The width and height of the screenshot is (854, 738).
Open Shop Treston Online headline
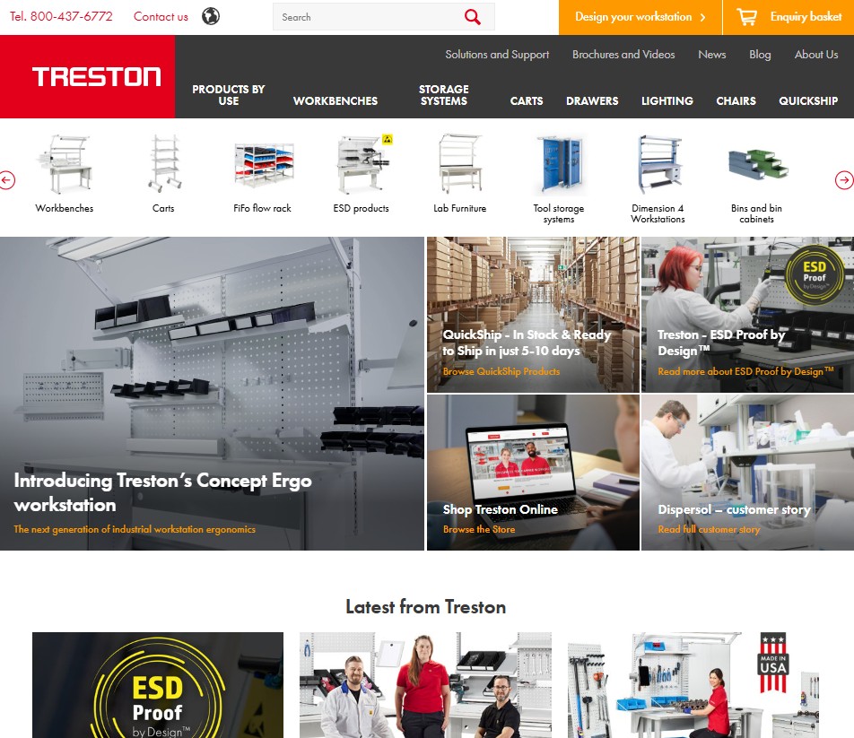click(500, 509)
